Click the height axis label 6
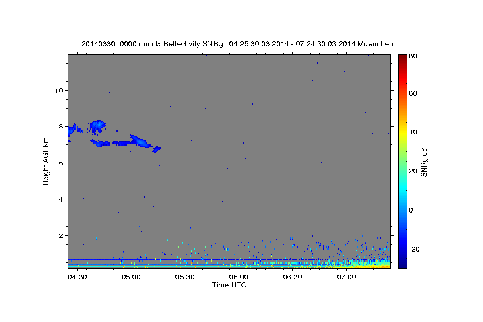This screenshot has height=322, width=483. click(x=60, y=163)
